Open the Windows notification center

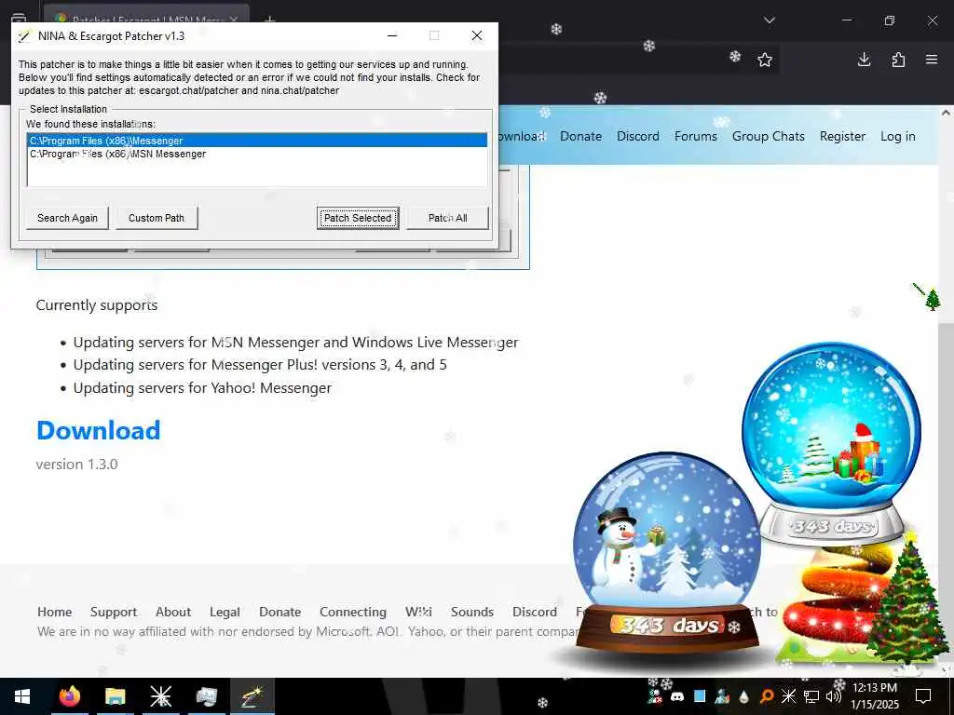pos(923,696)
